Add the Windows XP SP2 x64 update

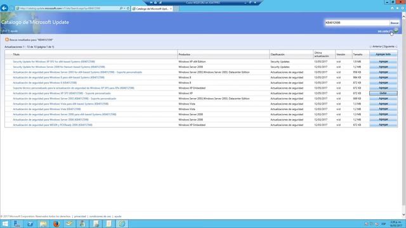pos(383,61)
